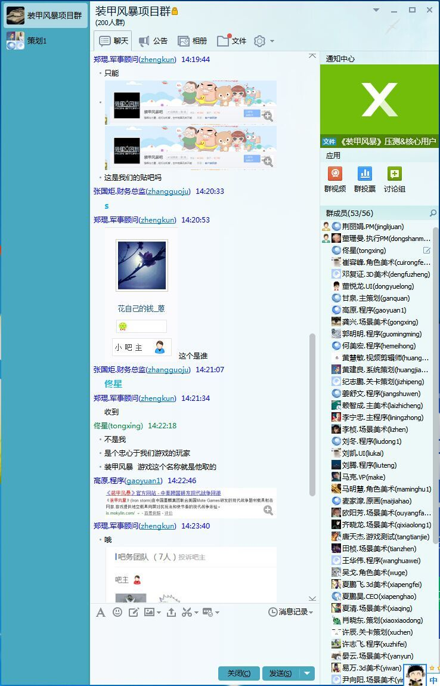The width and height of the screenshot is (440, 686).
Task: Click the flower profile picture thumbnail
Action: click(x=142, y=265)
